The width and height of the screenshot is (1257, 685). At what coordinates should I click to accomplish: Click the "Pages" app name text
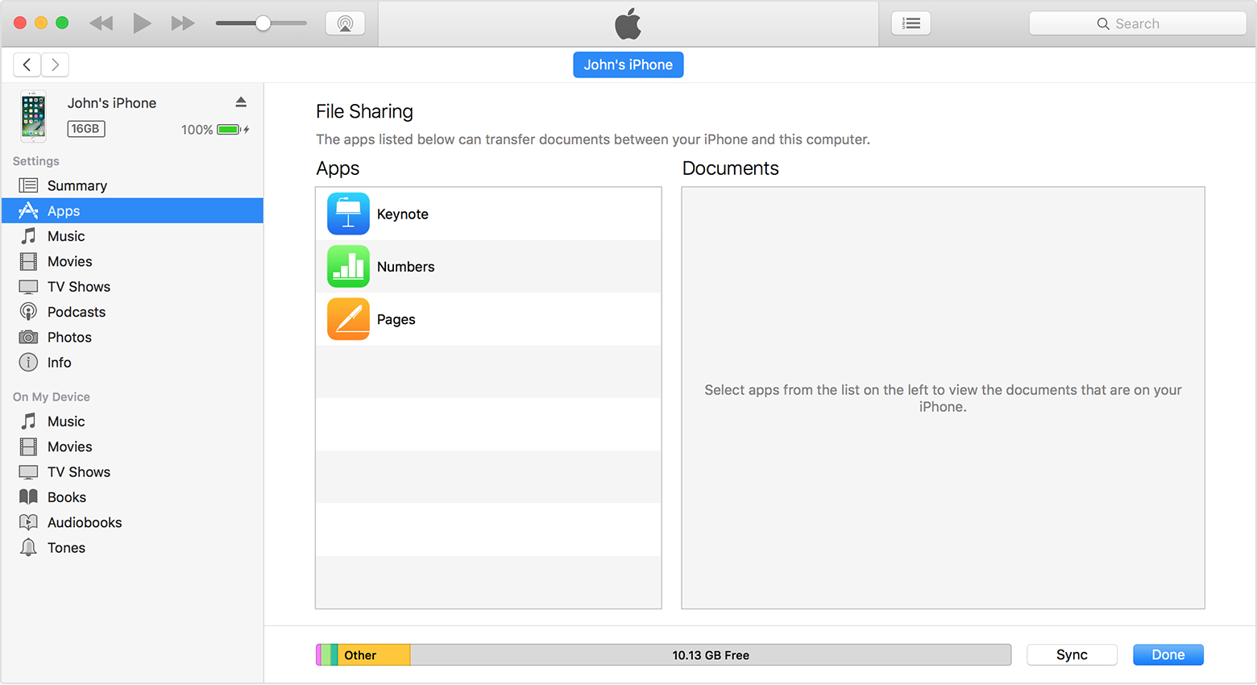coord(396,319)
